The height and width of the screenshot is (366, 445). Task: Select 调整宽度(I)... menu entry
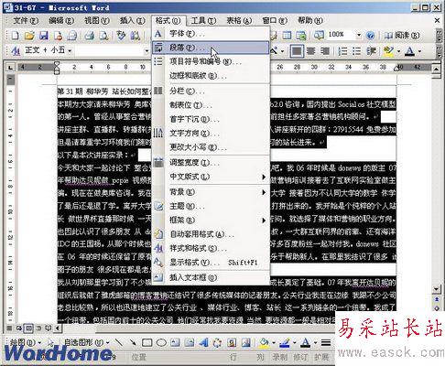211,163
